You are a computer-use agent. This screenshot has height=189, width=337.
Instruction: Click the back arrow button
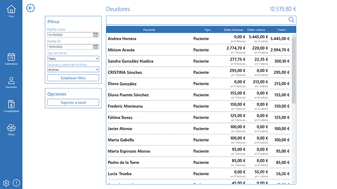tap(31, 8)
